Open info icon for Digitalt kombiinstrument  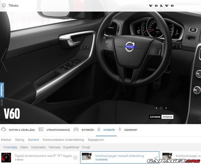coord(75,157)
